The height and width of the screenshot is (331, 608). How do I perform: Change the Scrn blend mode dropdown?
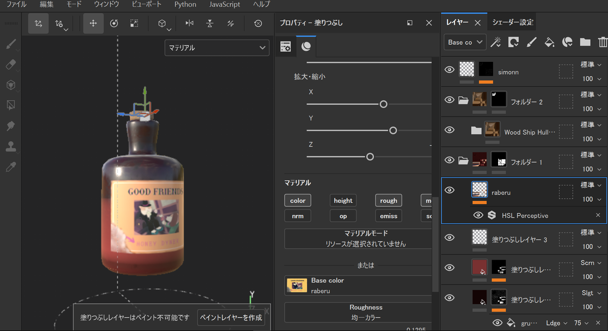point(591,263)
